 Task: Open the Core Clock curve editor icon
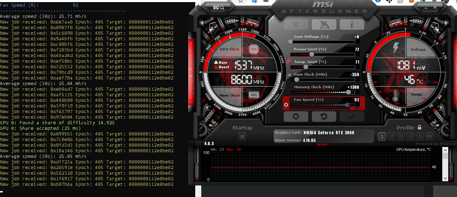tap(289, 75)
